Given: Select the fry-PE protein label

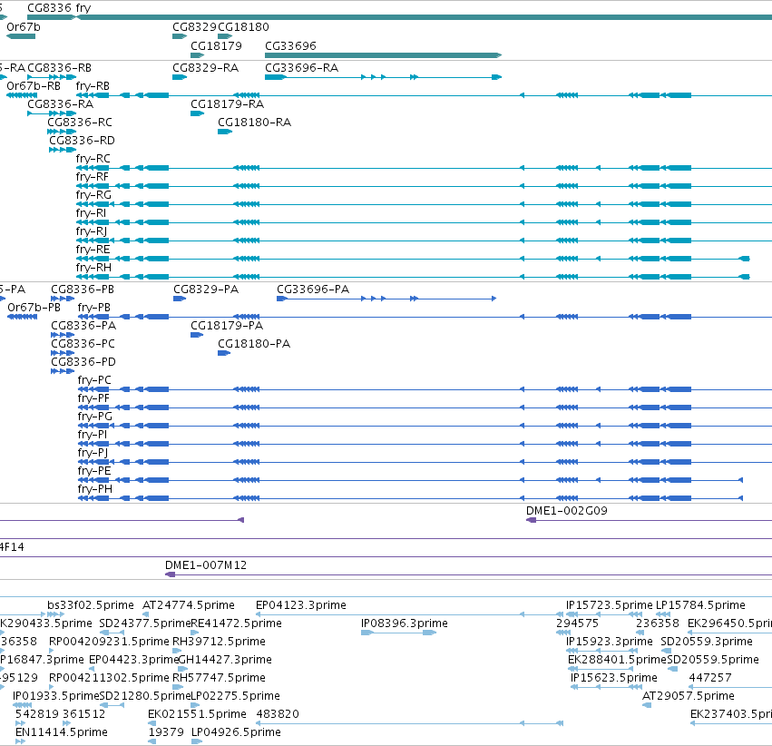Looking at the screenshot, I should [x=94, y=471].
